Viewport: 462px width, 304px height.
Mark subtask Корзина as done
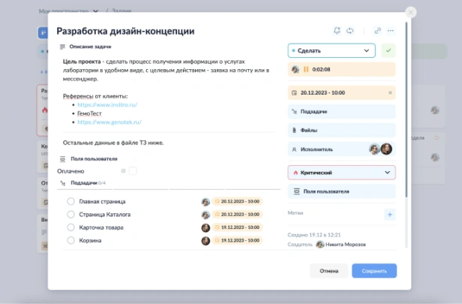click(70, 241)
